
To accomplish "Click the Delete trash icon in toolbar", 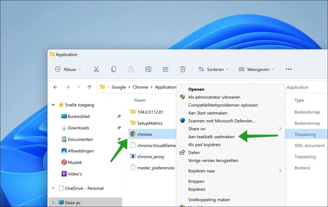I will [x=183, y=69].
